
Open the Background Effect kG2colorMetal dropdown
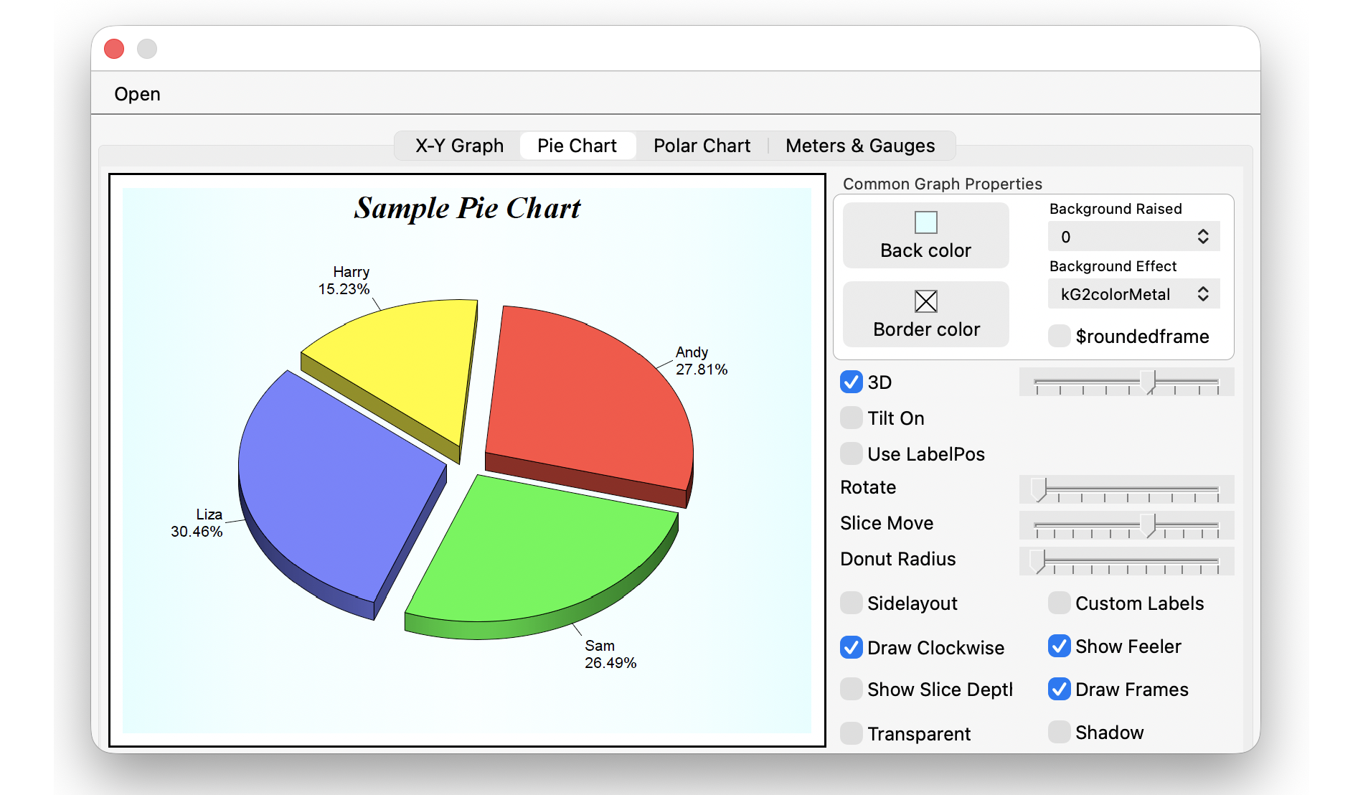pos(1133,294)
